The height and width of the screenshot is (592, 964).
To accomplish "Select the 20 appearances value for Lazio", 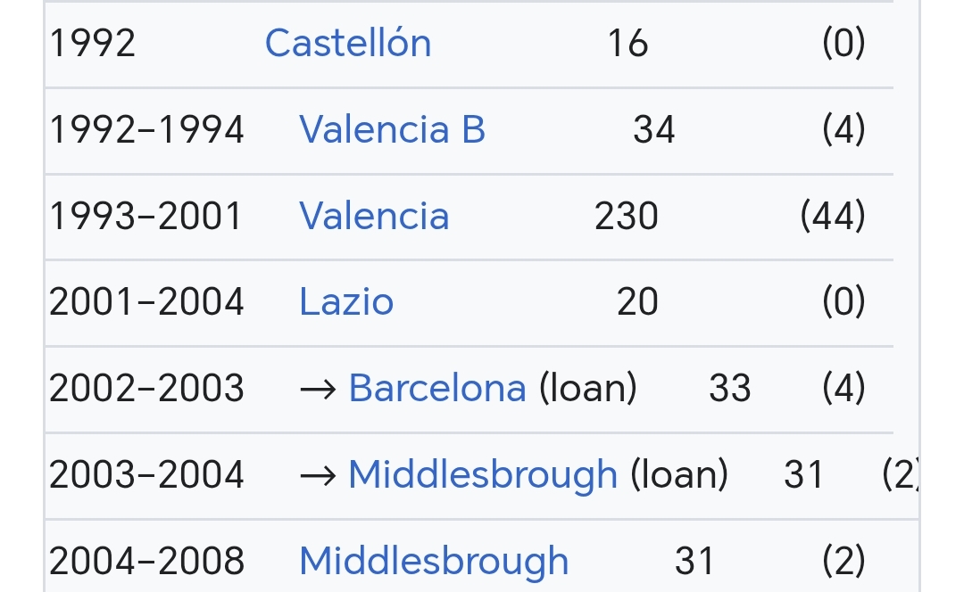I will (637, 302).
